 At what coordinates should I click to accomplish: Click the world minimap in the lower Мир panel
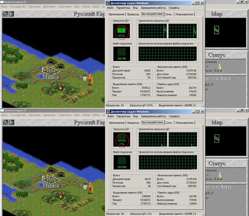pyautogui.click(x=226, y=141)
